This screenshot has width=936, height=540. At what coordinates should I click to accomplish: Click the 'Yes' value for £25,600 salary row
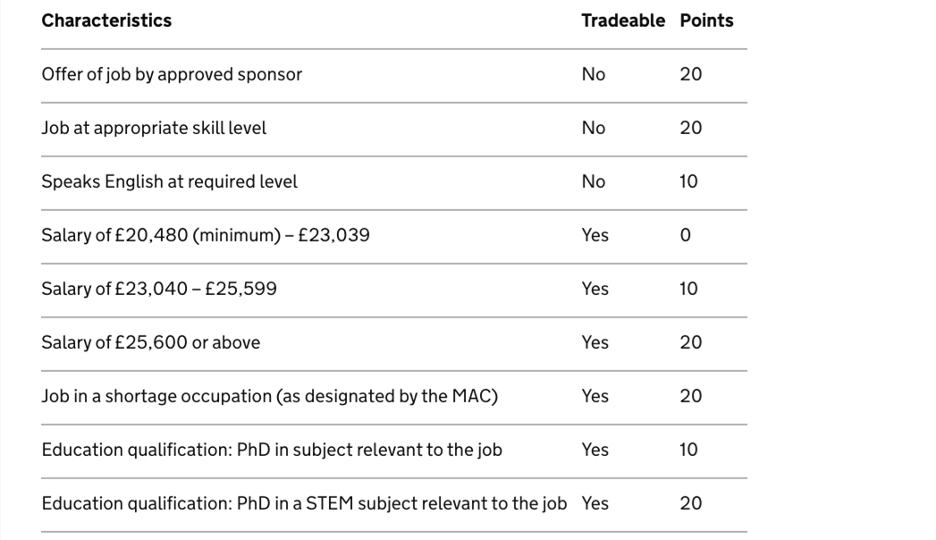click(x=595, y=343)
